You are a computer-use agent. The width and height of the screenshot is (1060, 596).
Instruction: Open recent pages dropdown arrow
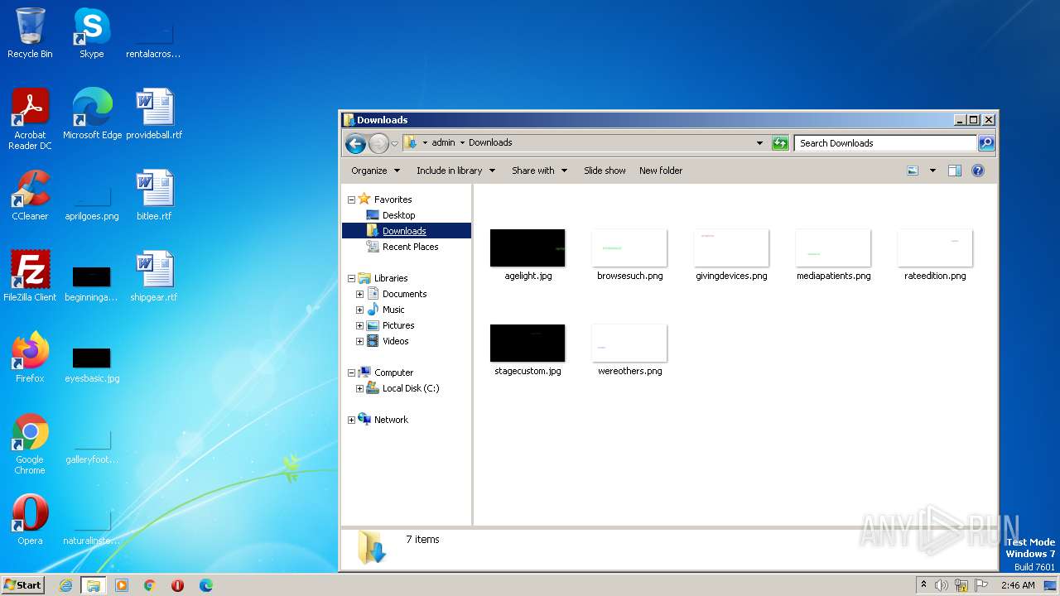395,143
